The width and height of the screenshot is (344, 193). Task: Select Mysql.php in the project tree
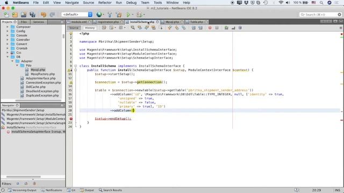point(38,70)
